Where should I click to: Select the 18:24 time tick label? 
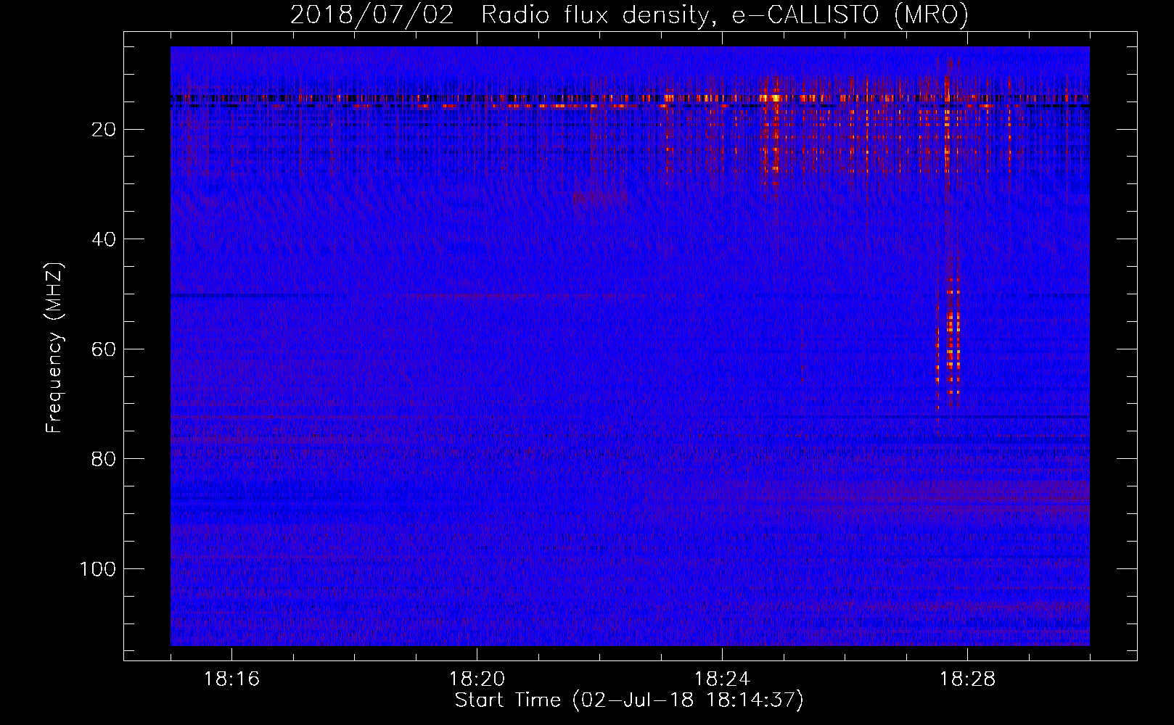click(722, 679)
